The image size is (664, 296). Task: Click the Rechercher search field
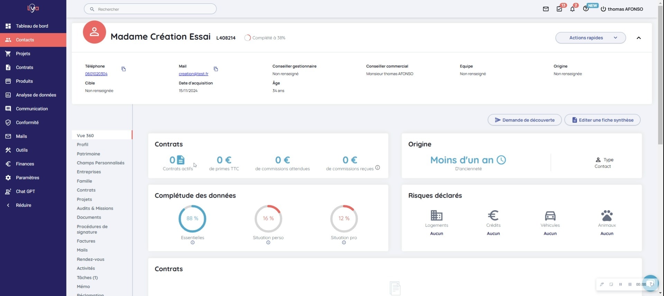click(x=150, y=9)
